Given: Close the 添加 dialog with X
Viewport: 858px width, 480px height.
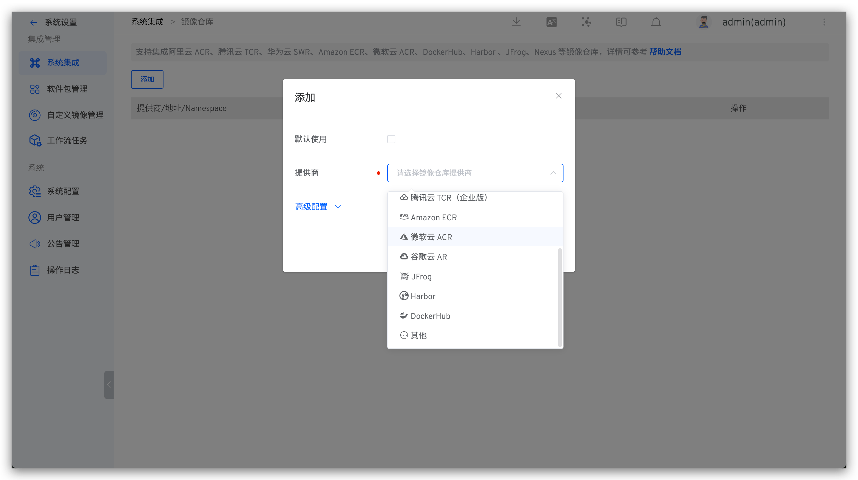Looking at the screenshot, I should click(559, 96).
